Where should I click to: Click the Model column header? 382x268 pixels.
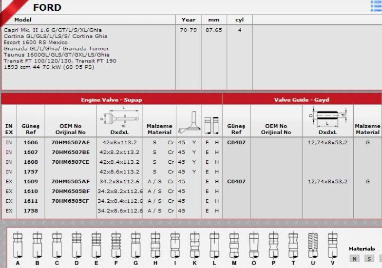tap(22, 19)
